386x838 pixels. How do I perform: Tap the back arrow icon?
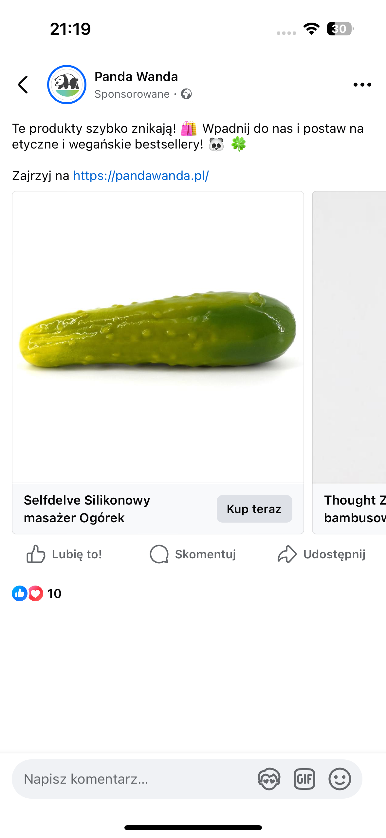23,85
